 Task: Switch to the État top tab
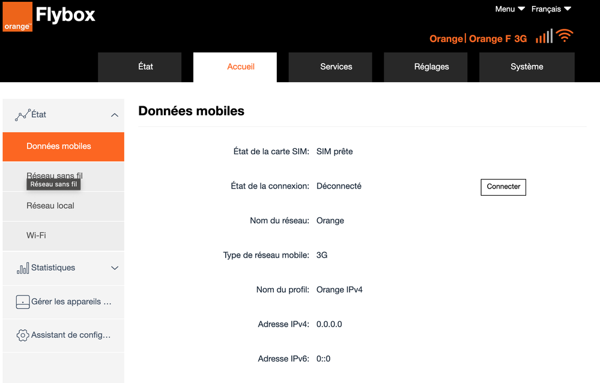(140, 67)
